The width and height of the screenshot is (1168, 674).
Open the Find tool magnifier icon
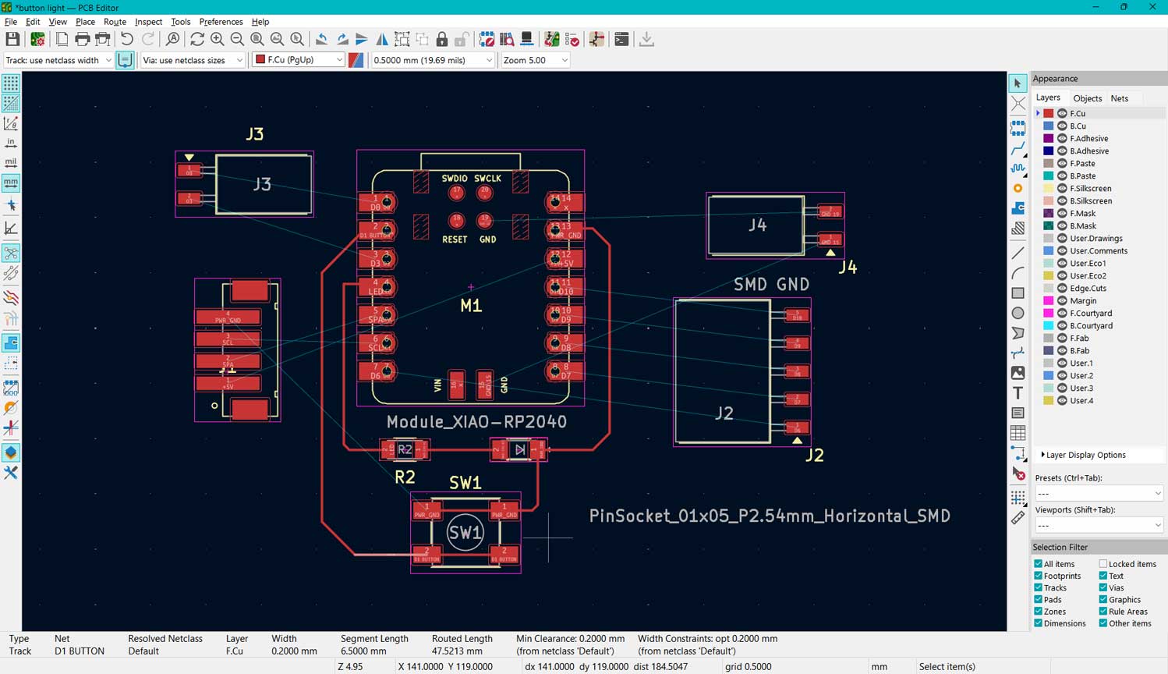click(x=173, y=39)
